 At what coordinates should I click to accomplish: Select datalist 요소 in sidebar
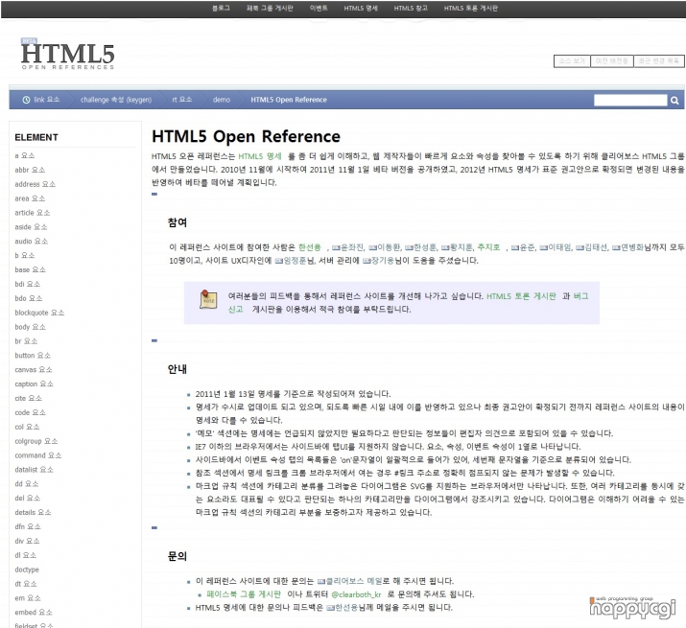point(35,469)
